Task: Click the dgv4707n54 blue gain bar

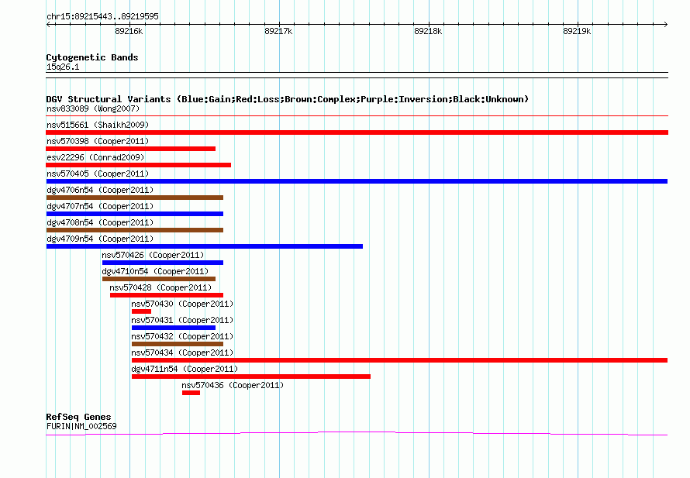Action: pyautogui.click(x=135, y=214)
